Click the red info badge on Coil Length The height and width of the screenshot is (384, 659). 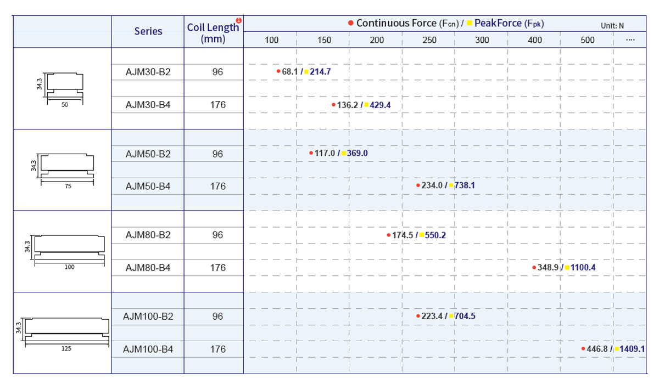[239, 21]
